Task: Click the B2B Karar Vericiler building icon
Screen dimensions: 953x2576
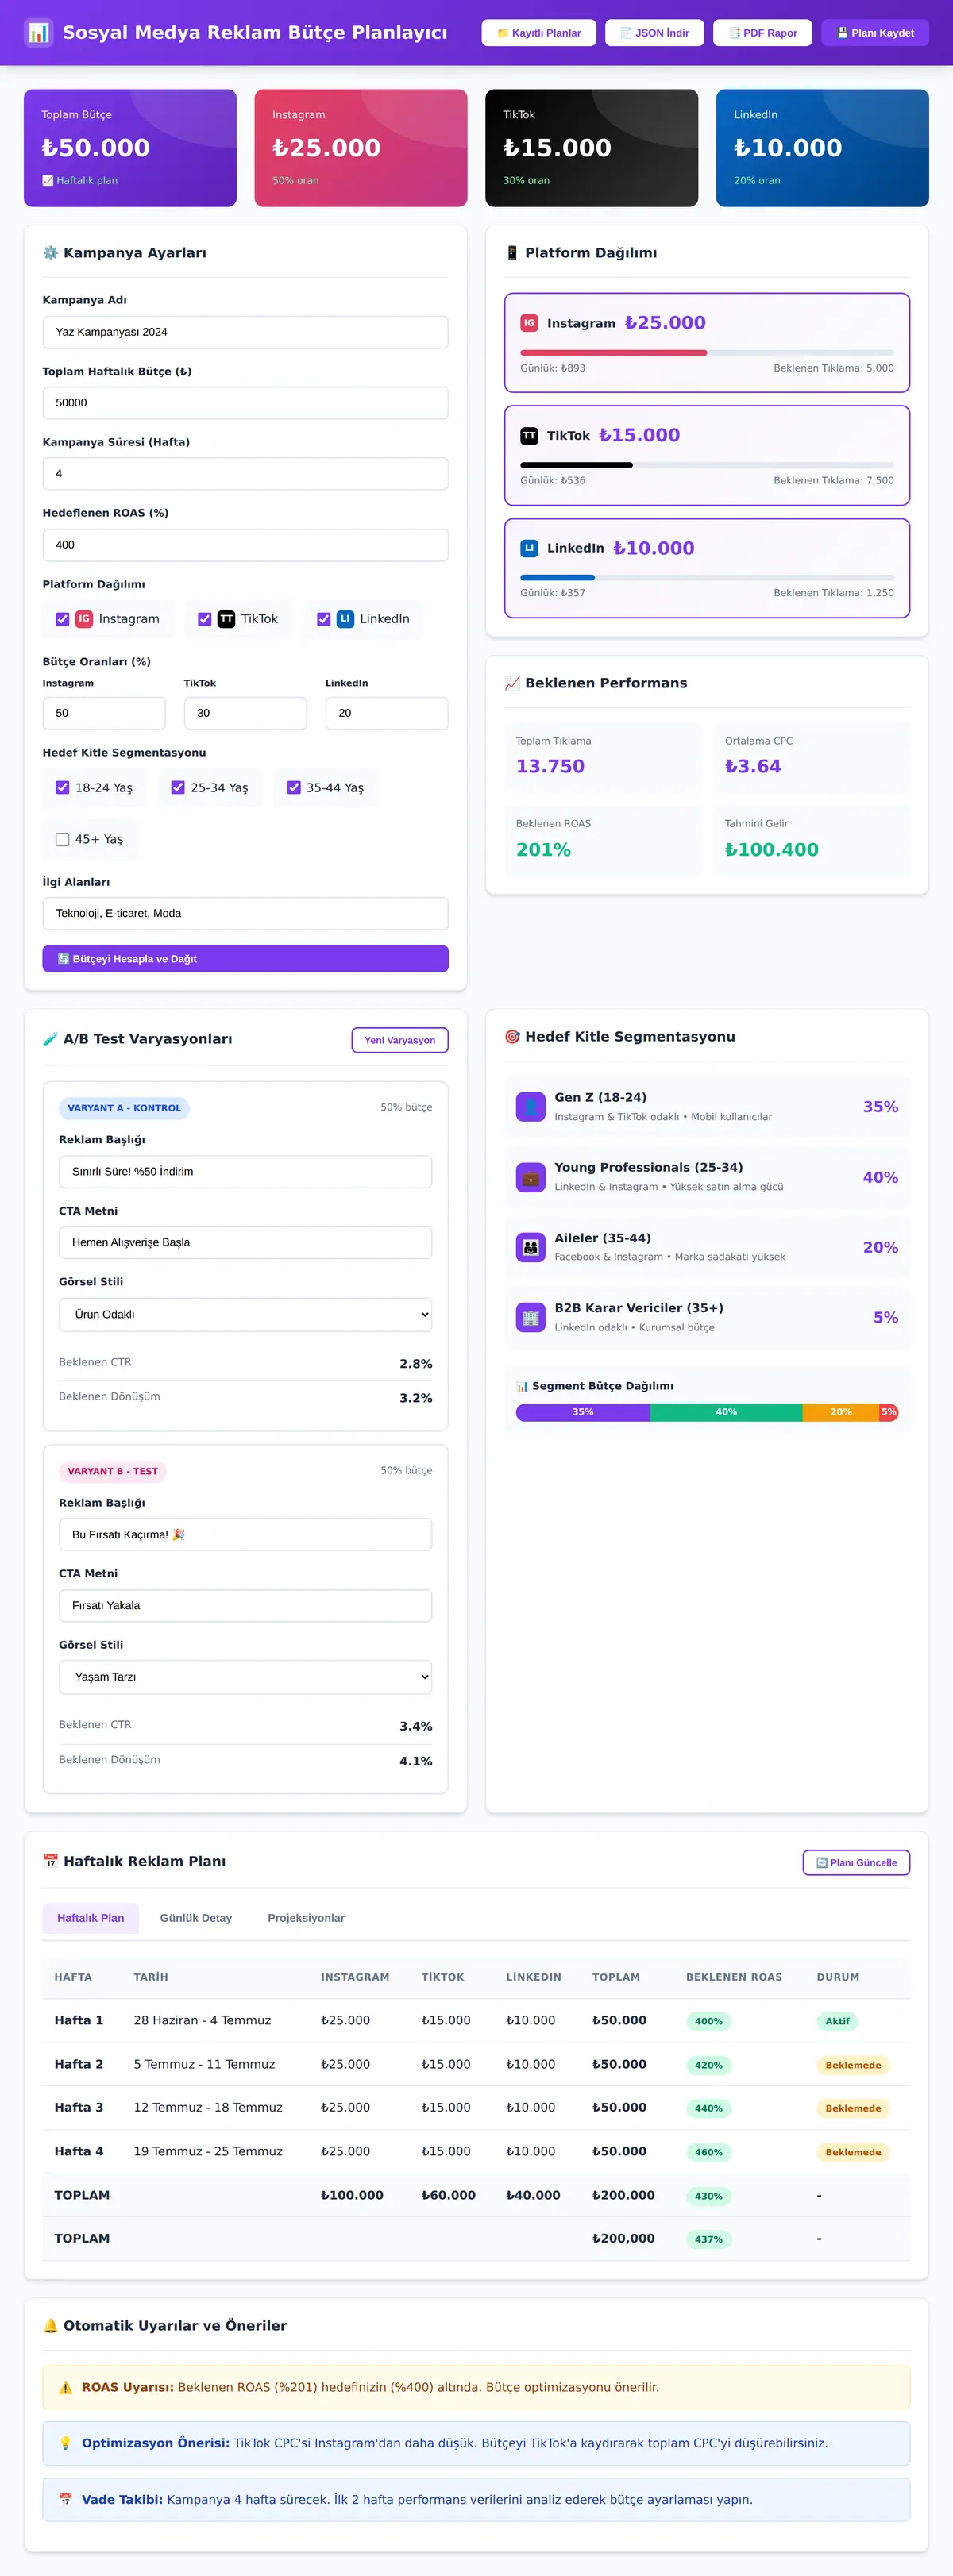Action: pyautogui.click(x=531, y=1317)
